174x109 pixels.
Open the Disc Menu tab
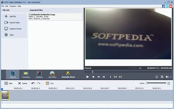click(52, 75)
